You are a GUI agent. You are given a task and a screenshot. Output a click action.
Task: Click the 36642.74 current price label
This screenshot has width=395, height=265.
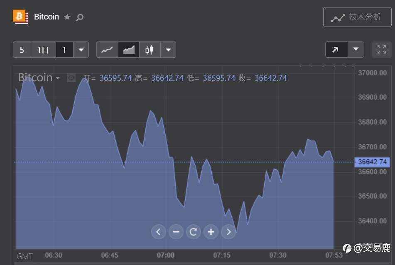[x=372, y=162]
